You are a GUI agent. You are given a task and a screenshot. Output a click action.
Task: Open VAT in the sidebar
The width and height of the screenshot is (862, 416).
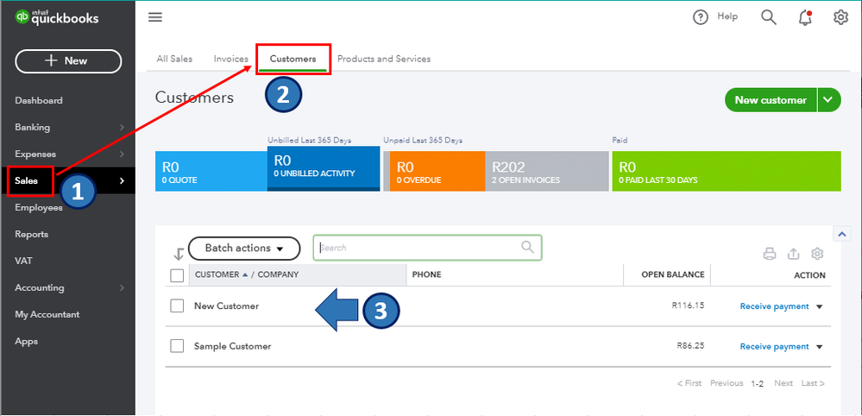23,261
